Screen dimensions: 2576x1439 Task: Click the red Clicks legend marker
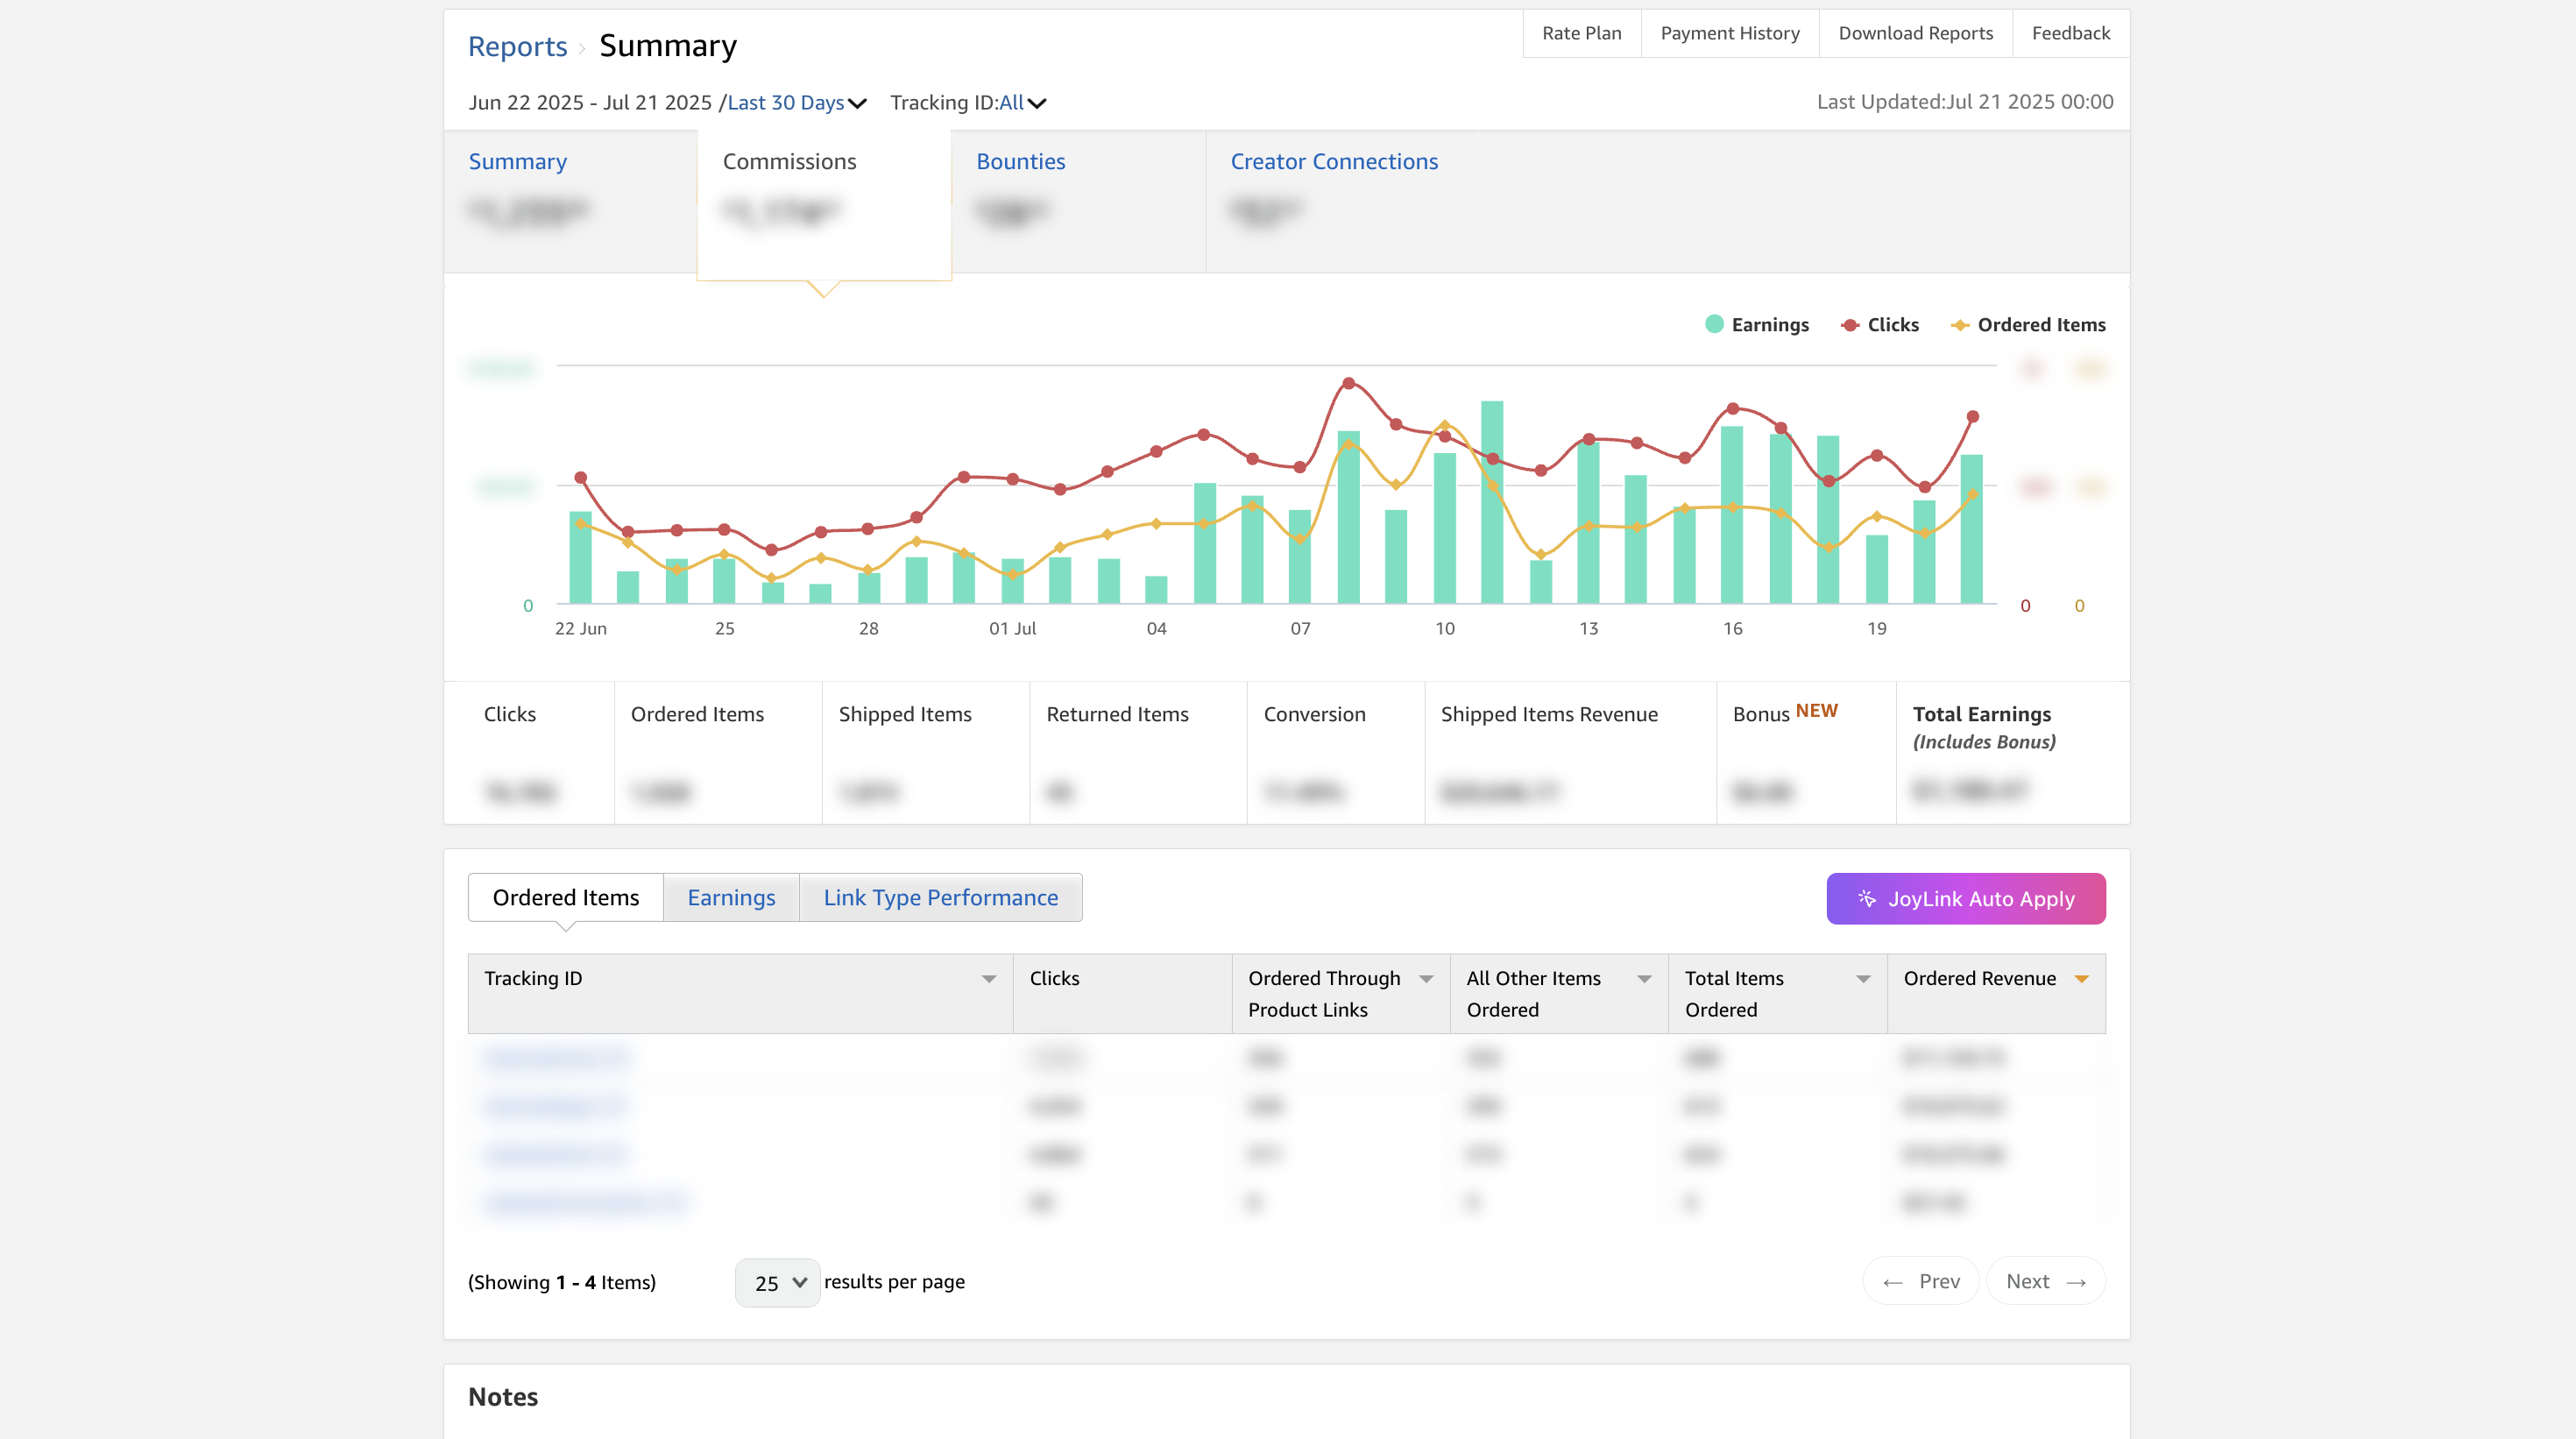(x=1850, y=325)
